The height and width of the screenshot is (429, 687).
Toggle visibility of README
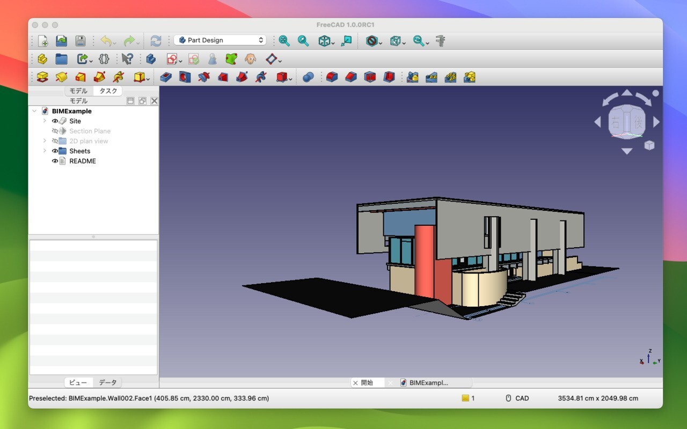55,161
